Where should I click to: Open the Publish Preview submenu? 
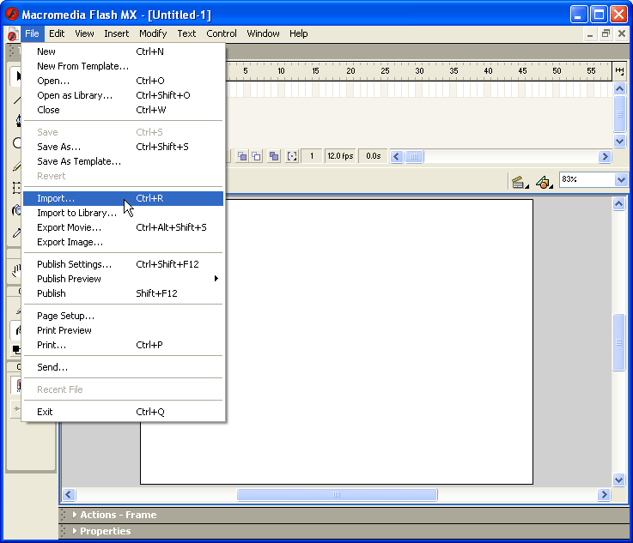(x=123, y=279)
